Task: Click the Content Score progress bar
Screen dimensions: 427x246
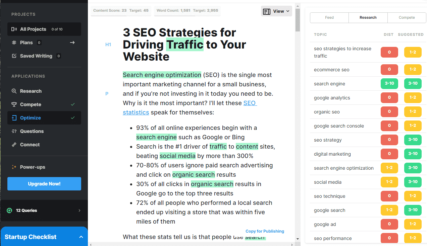Action: [x=121, y=15]
